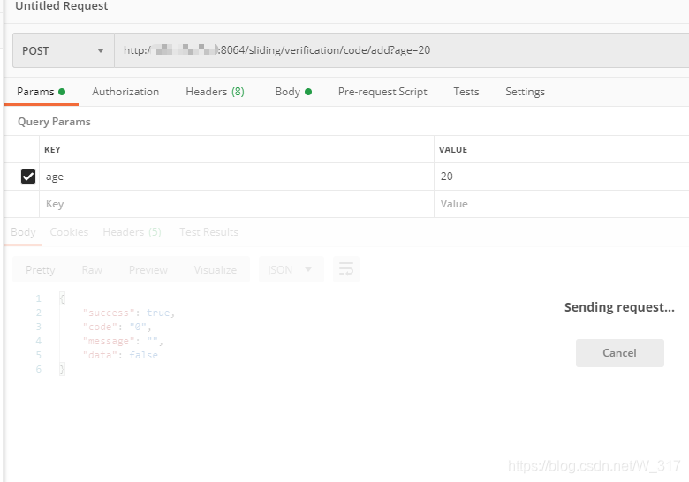Show the response Cookies tab
The width and height of the screenshot is (689, 482).
click(x=69, y=232)
